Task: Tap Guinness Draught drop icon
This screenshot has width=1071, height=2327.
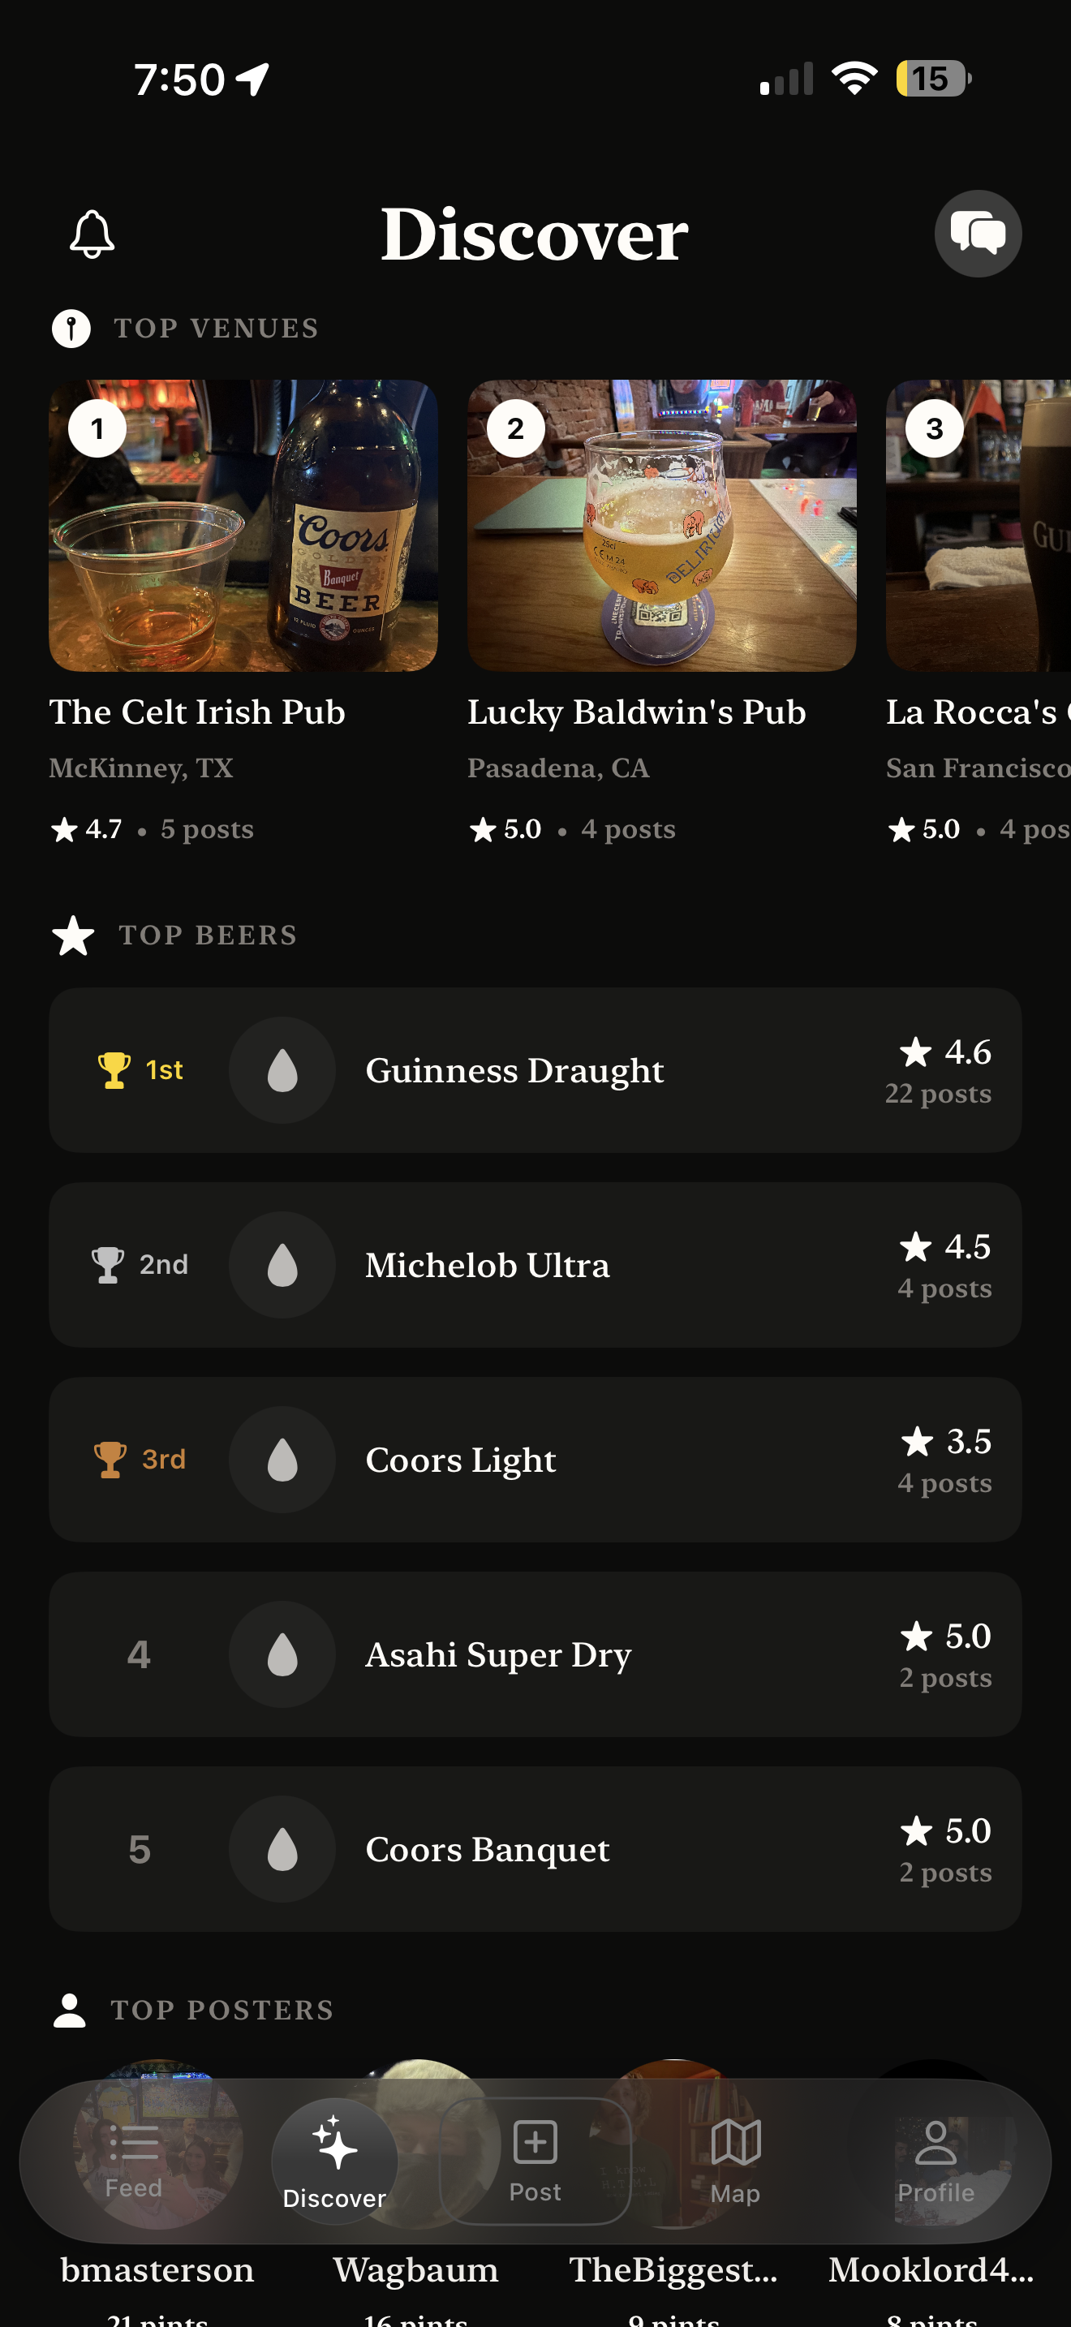Action: pyautogui.click(x=282, y=1070)
